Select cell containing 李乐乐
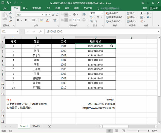Screen dimensions: 161x133 pos(36,55)
